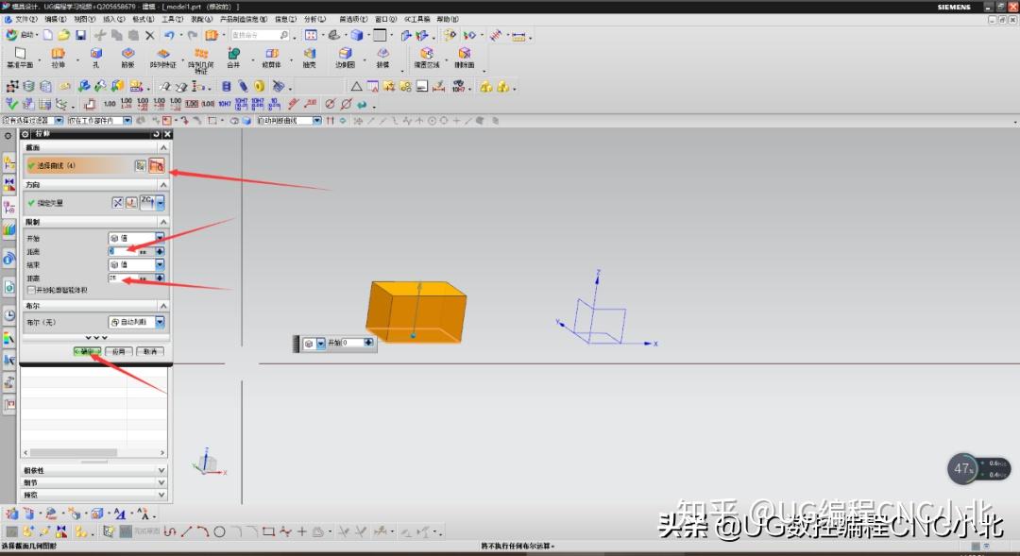
Task: Open the 布尔 automatic inference dropdown
Action: [159, 322]
